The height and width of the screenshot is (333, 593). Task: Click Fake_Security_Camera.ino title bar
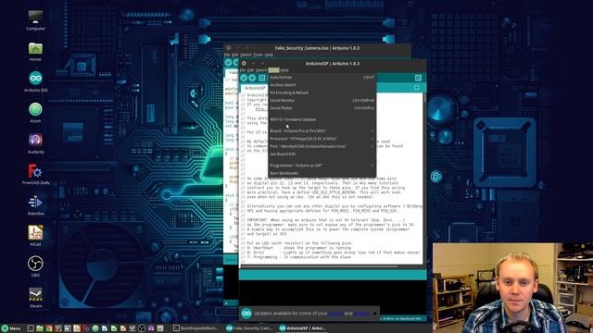[x=317, y=48]
